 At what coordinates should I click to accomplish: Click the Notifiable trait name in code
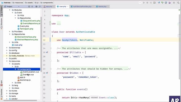pyautogui.click(x=86, y=40)
